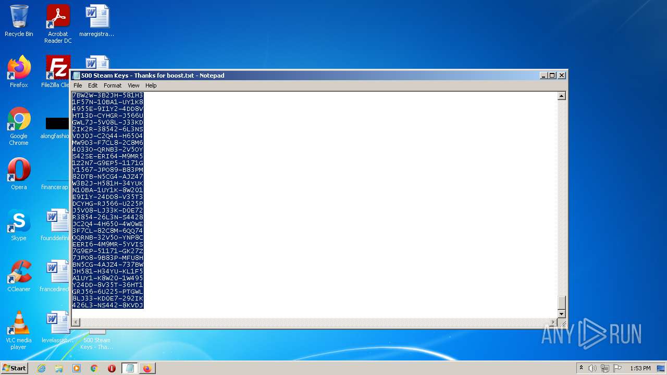
Task: Click the key line DCYHG-RJ566-U225P
Action: [108, 204]
